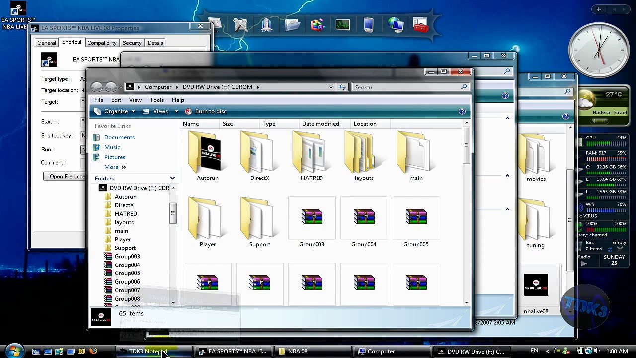The width and height of the screenshot is (636, 358).
Task: Switch to Security tab in Properties window
Action: [132, 43]
